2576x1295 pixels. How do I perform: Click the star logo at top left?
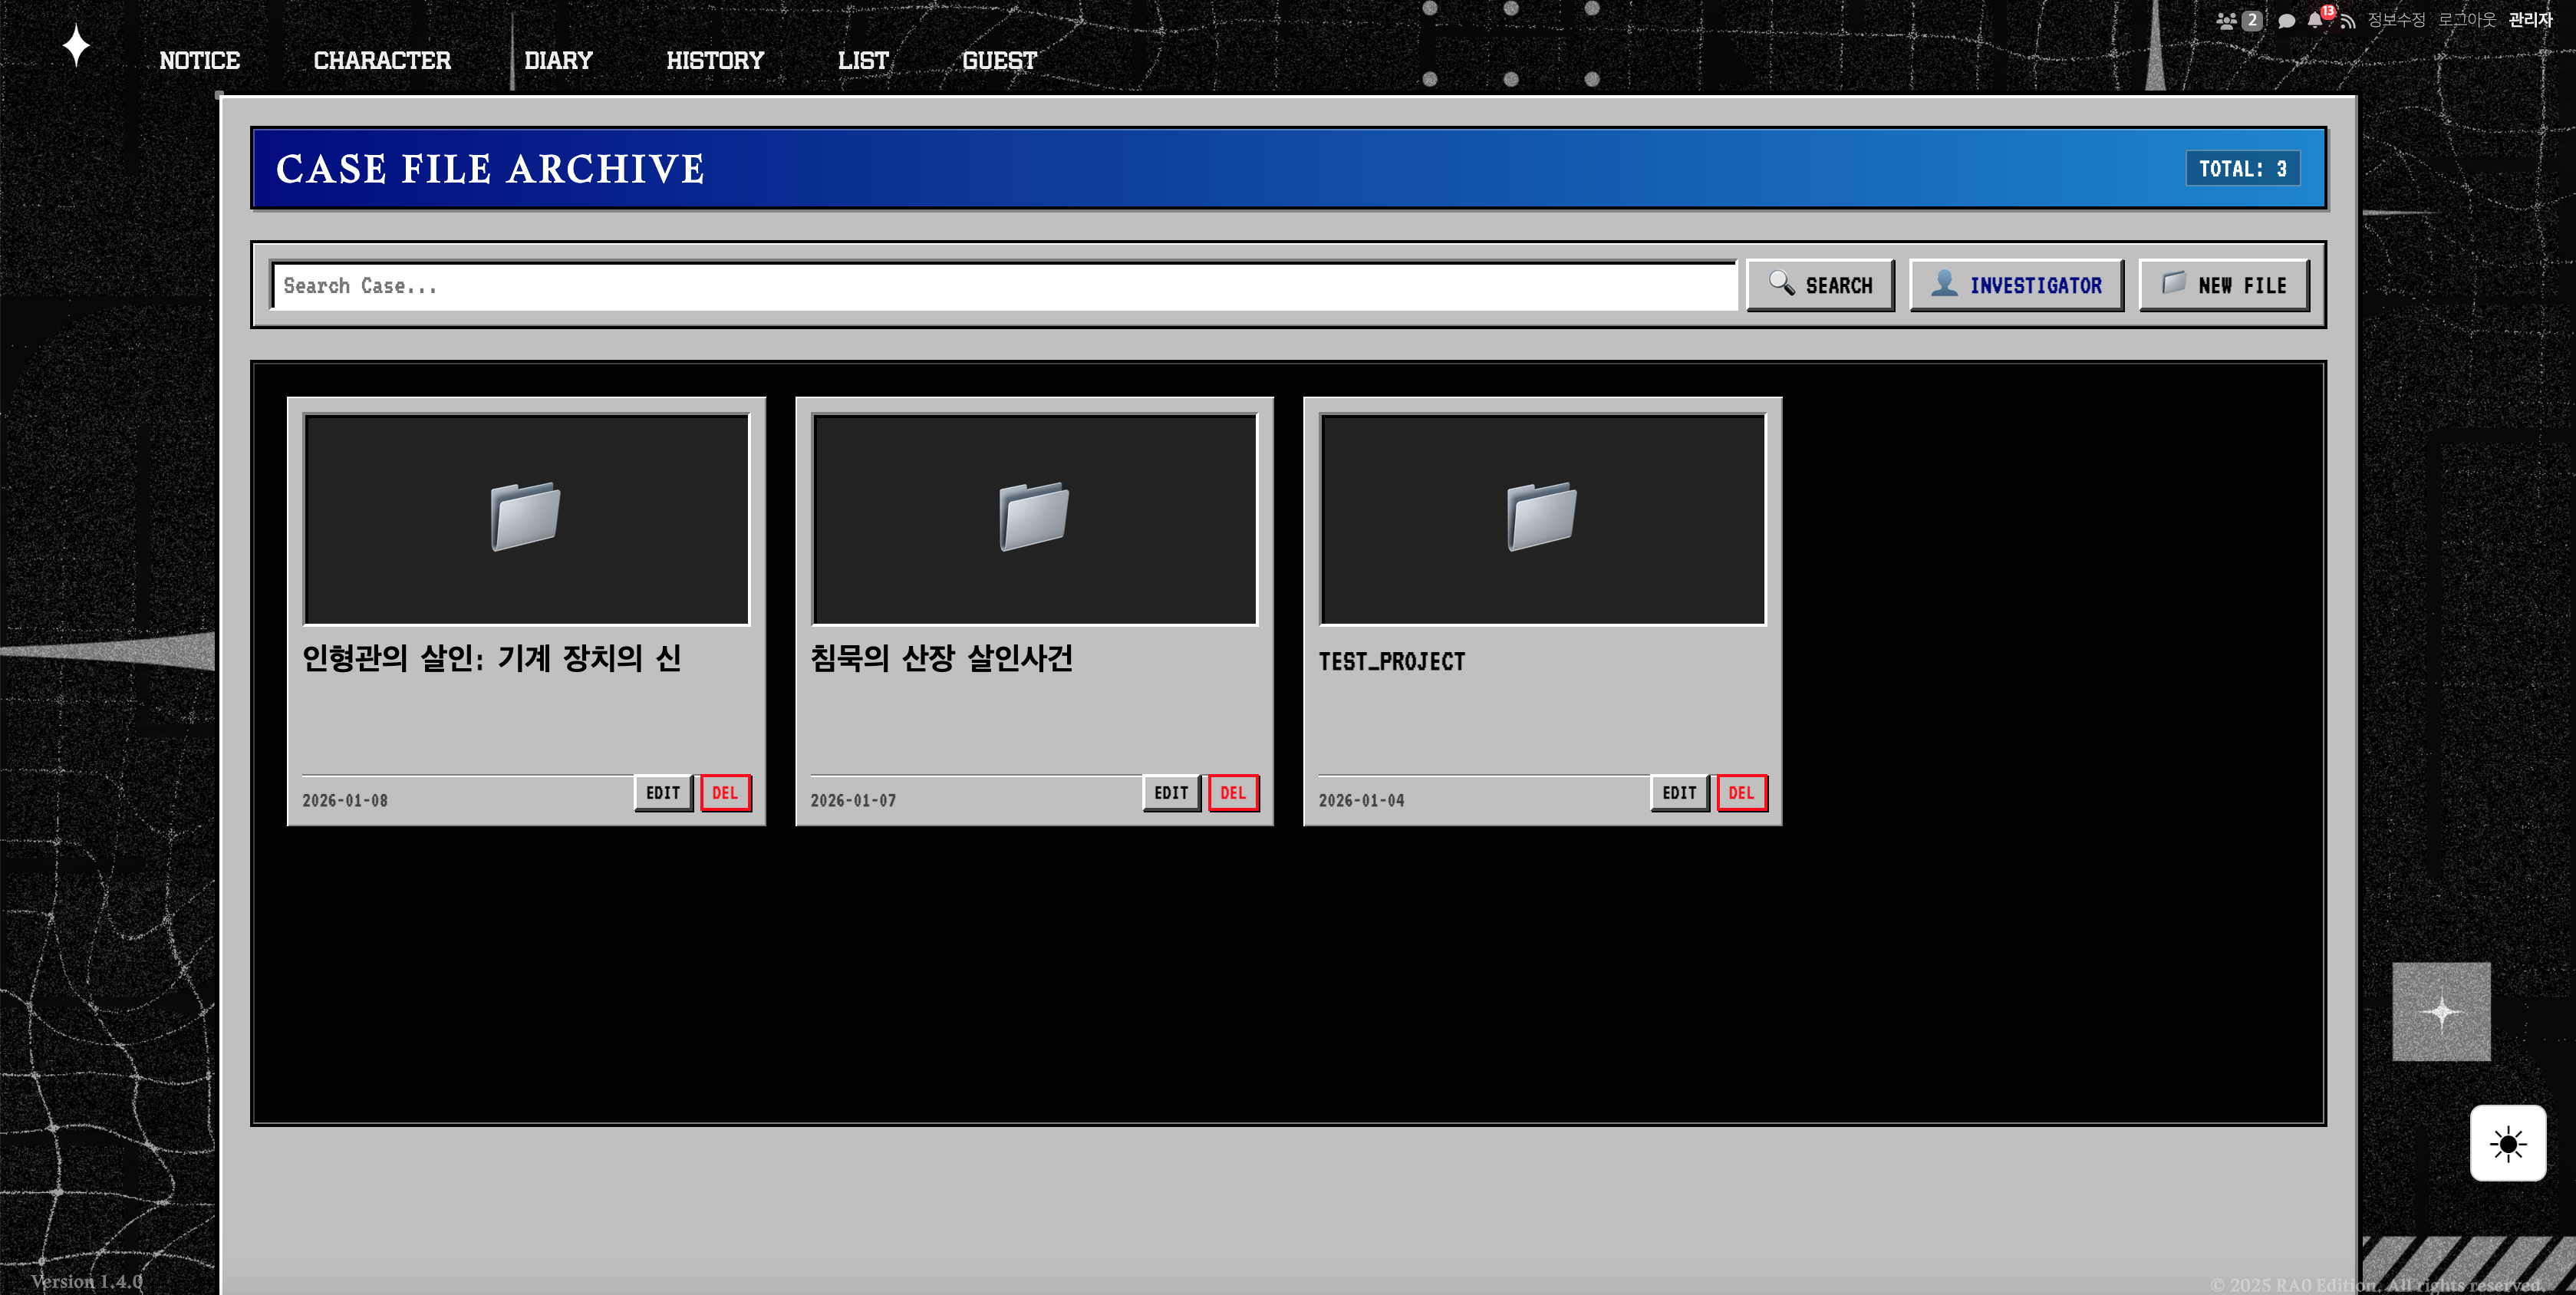click(76, 46)
